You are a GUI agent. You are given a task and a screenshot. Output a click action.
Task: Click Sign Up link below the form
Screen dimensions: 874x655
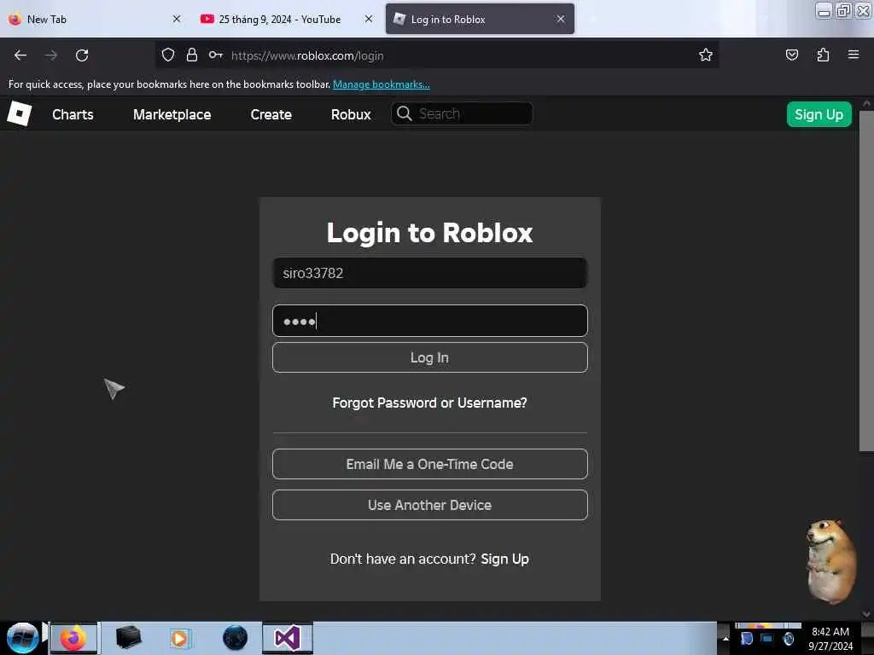click(505, 559)
